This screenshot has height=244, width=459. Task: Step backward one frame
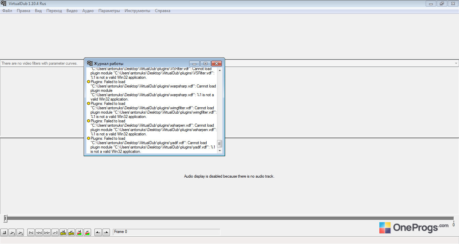tap(39, 232)
